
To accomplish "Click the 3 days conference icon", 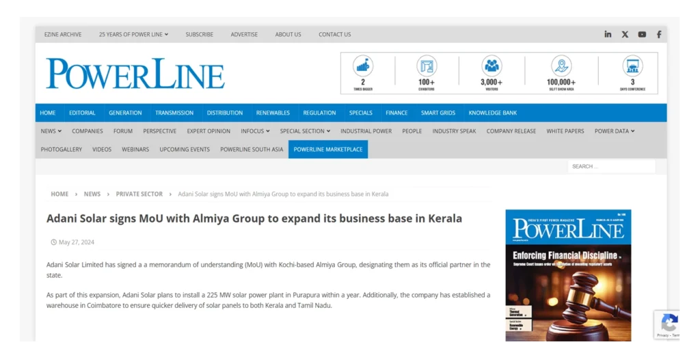I will [x=632, y=66].
